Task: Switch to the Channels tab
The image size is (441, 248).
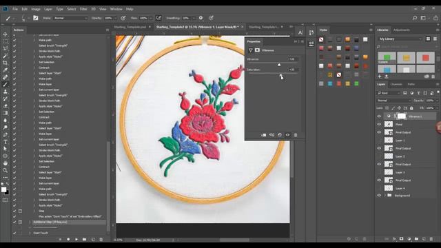Action: [396, 84]
